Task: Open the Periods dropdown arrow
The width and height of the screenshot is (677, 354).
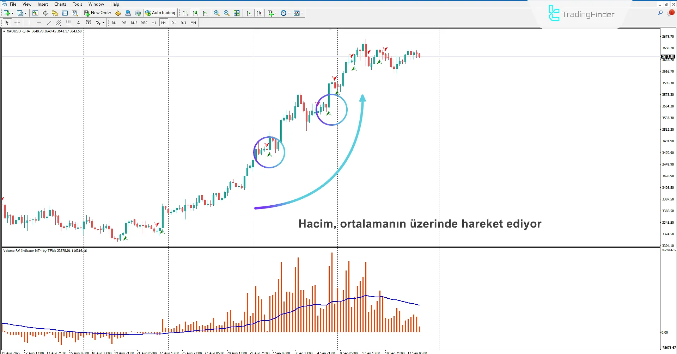Action: click(288, 13)
